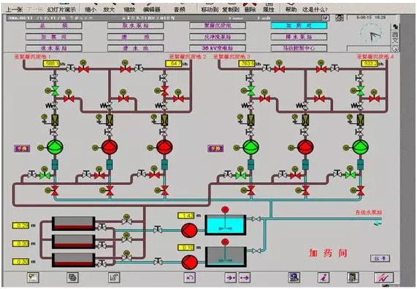Viewport: 417px width, 289px height.
Task: Select the leftmost green dosing pump
Action: click(55, 147)
